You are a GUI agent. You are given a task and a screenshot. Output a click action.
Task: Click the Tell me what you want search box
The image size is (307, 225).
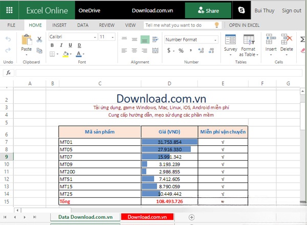[183, 25]
